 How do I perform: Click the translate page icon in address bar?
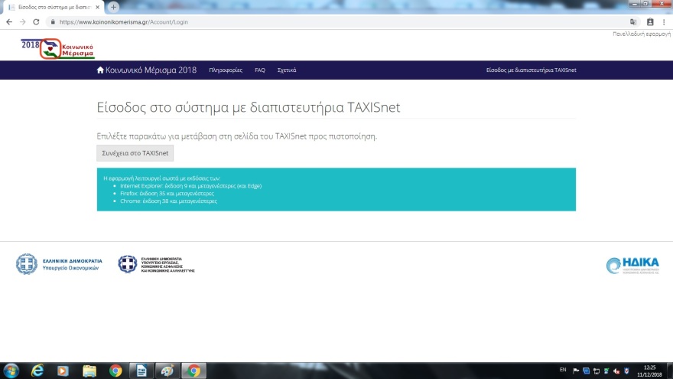pyautogui.click(x=632, y=21)
